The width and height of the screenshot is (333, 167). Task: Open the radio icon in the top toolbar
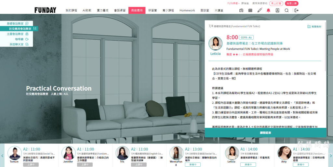(241, 10)
